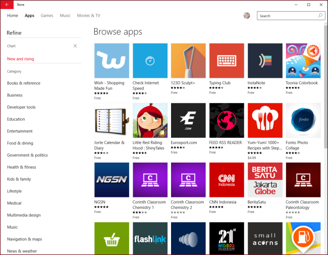The width and height of the screenshot is (328, 255).
Task: Switch to the Games tab
Action: [x=47, y=16]
